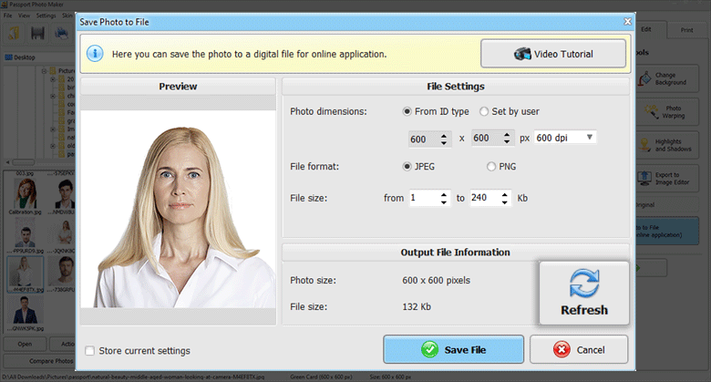Image resolution: width=711 pixels, height=382 pixels.
Task: Click the Open button in the main window
Action: (x=25, y=344)
